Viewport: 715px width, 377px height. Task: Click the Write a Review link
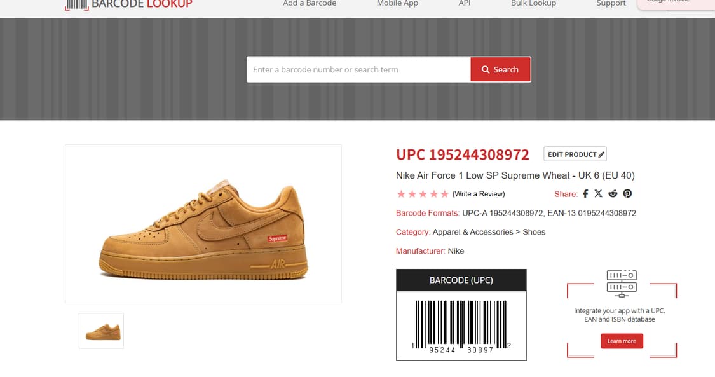479,194
